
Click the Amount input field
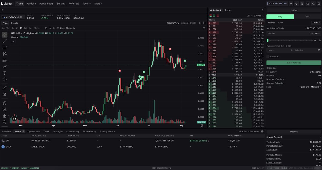click(294, 33)
